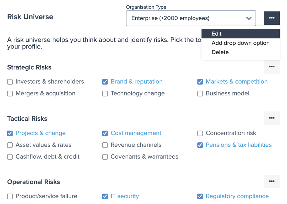Viewport: 287px width, 204px height.
Task: Untick the Cost management checkbox
Action: [105, 133]
